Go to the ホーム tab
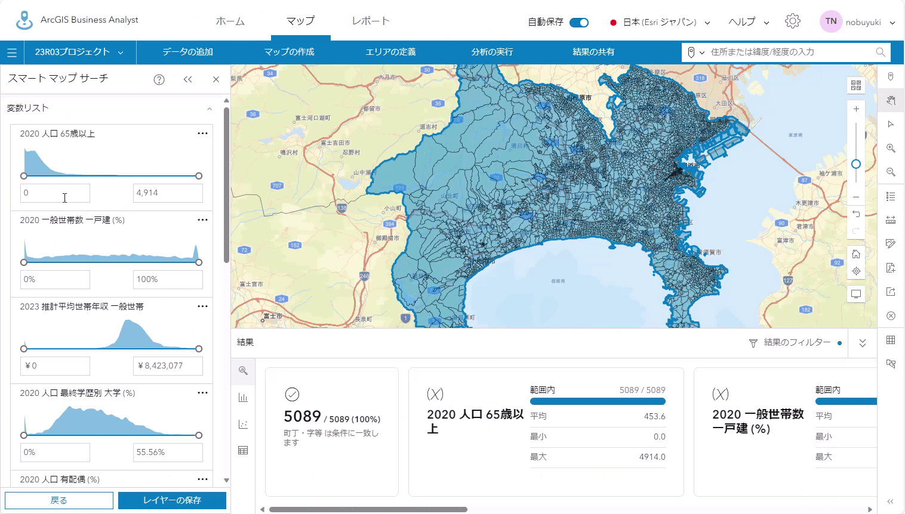905x514 pixels. [x=230, y=21]
